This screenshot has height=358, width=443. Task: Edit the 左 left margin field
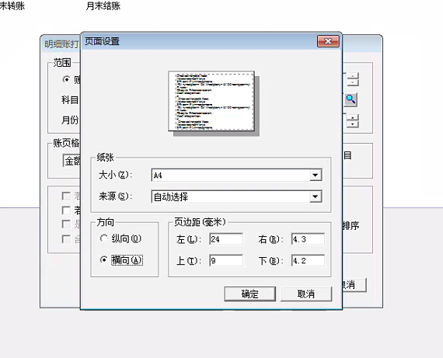[x=226, y=239]
